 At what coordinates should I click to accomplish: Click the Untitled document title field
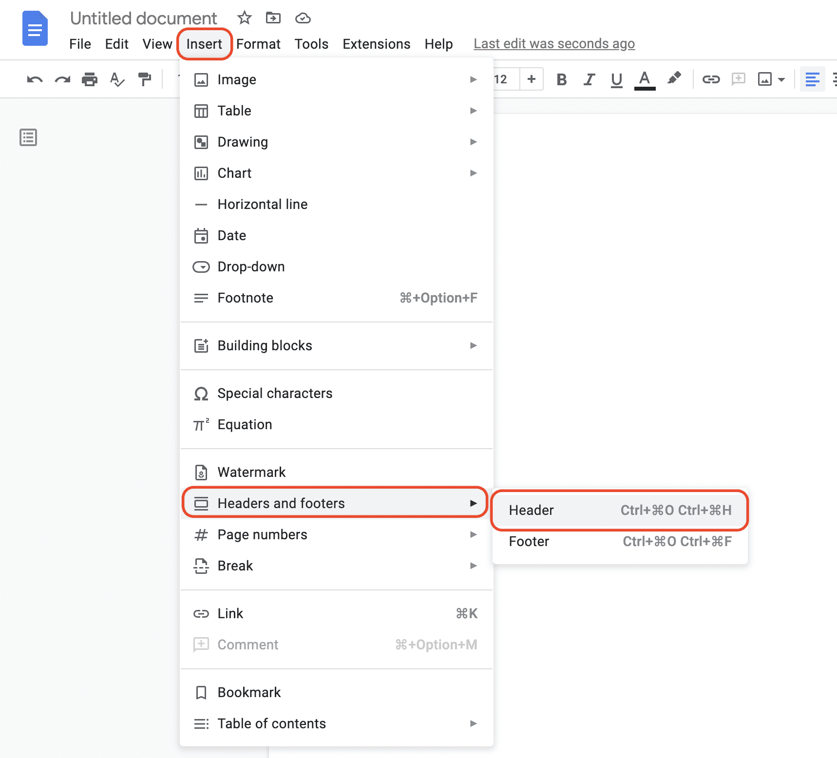[144, 18]
